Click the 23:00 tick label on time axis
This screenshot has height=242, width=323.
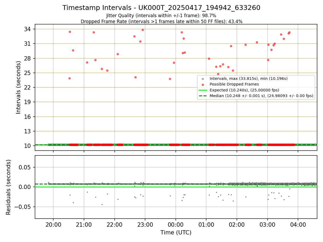pyautogui.click(x=145, y=224)
